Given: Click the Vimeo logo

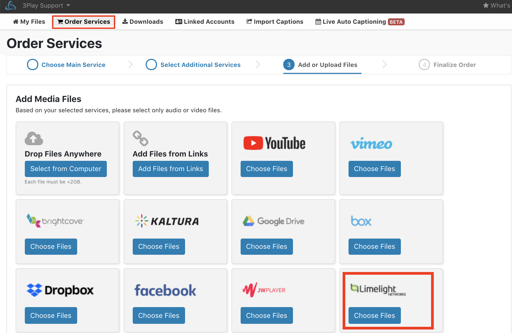Looking at the screenshot, I should 371,144.
